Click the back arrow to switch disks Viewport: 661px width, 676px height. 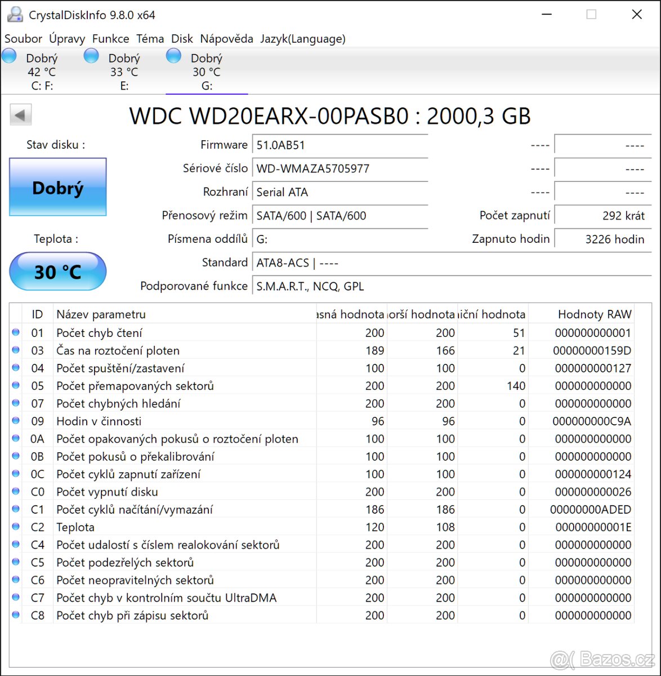[20, 114]
